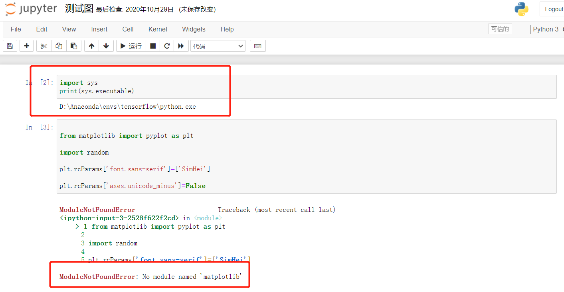
Task: Select the In [3] cell prompt
Action: 39,127
